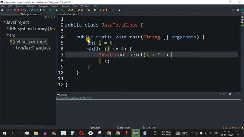Image resolution: width=244 pixels, height=137 pixels.
Task: Select JavaTestClass.java in the project tree
Action: (x=33, y=48)
